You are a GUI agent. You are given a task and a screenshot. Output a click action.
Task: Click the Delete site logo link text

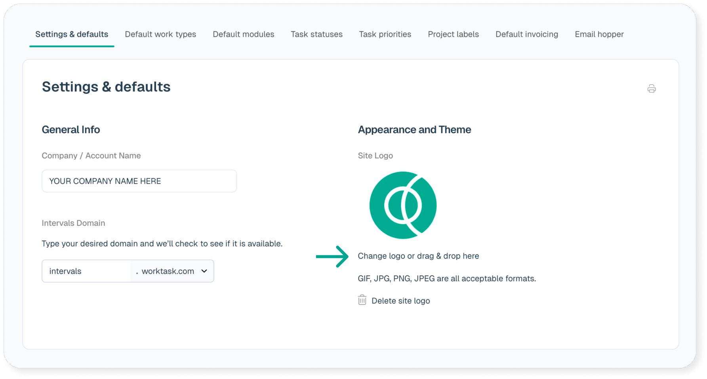tap(400, 301)
